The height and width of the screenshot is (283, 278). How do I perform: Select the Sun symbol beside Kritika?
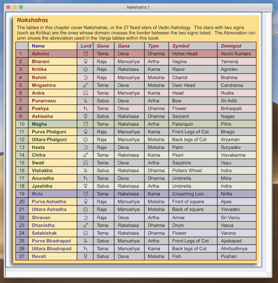[85, 69]
